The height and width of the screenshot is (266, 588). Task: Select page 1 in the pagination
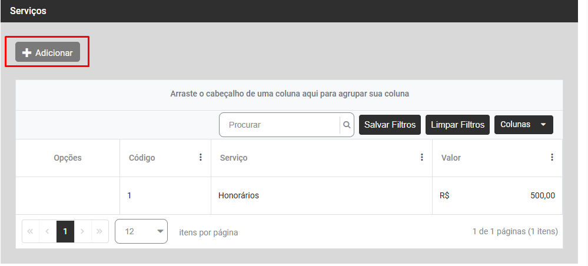(65, 231)
